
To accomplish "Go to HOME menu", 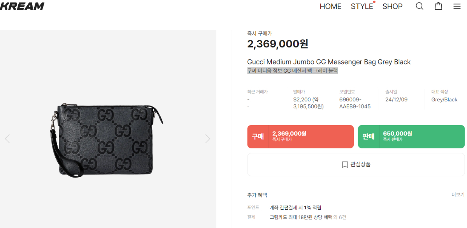I will 330,7.
